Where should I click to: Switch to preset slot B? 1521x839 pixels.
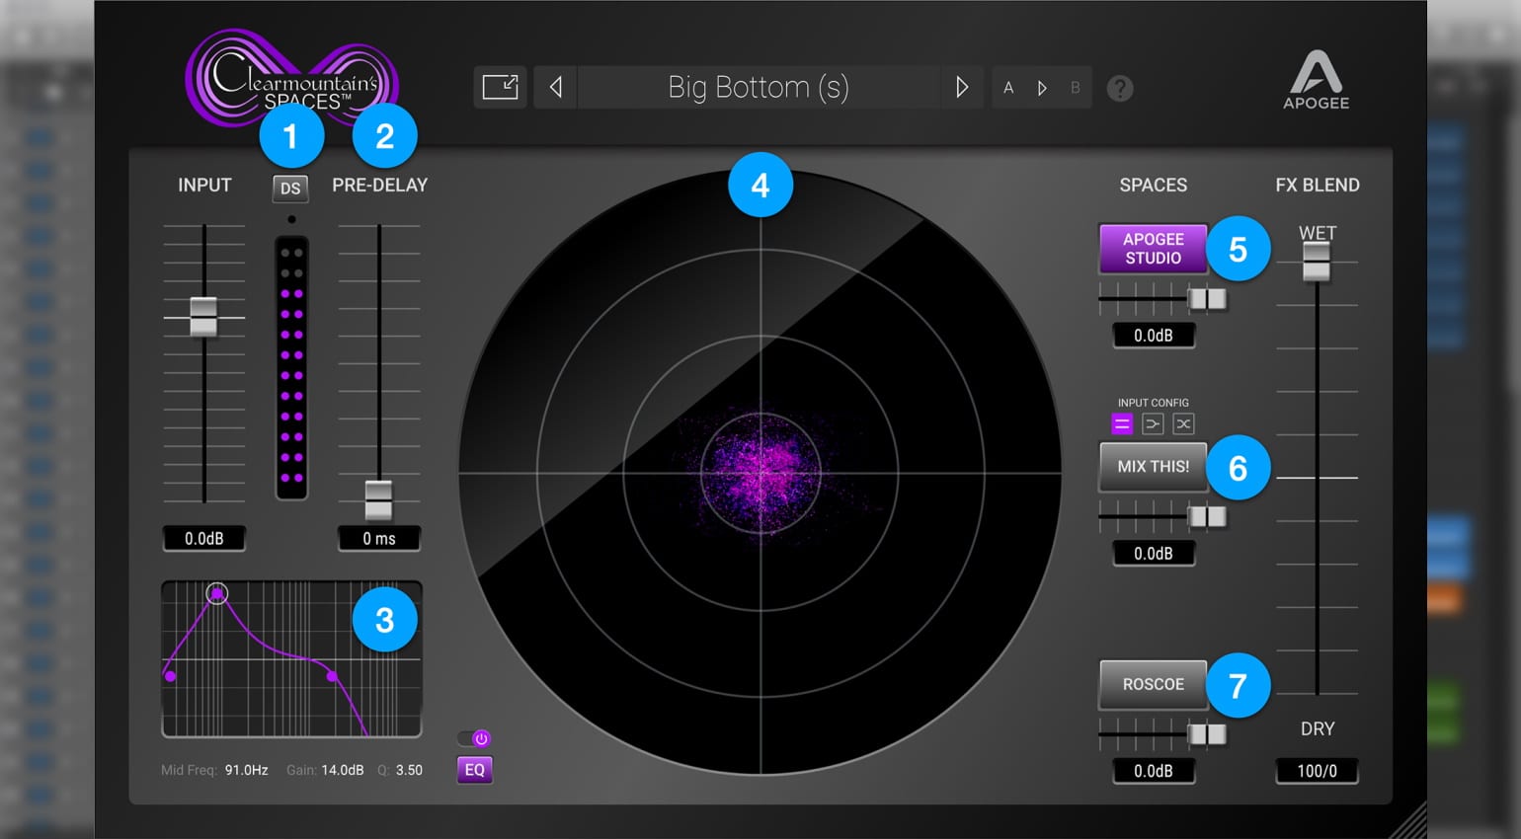[1076, 88]
